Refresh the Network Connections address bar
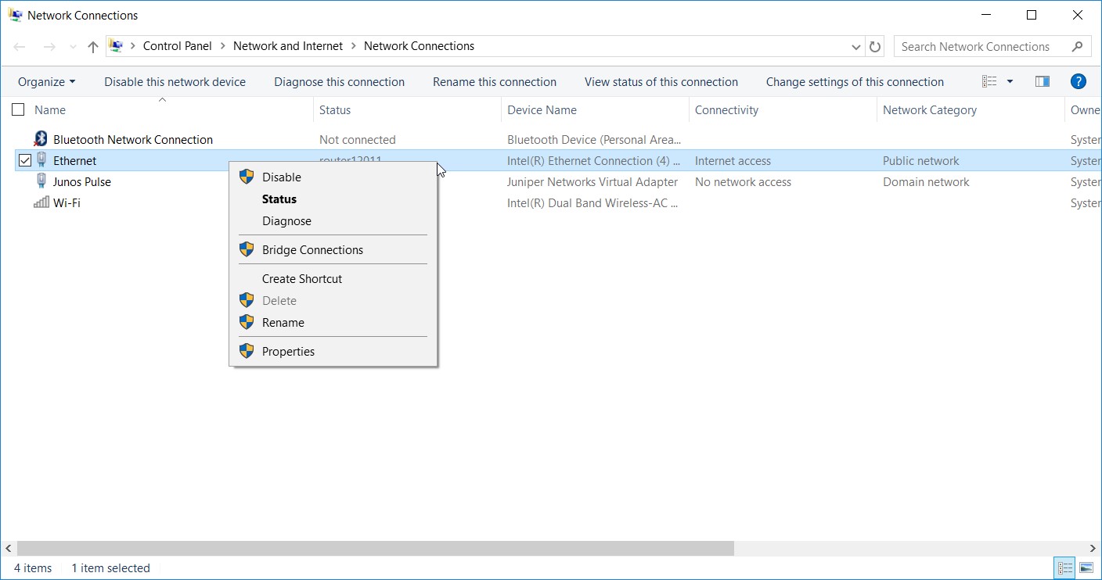1102x580 pixels. tap(875, 46)
